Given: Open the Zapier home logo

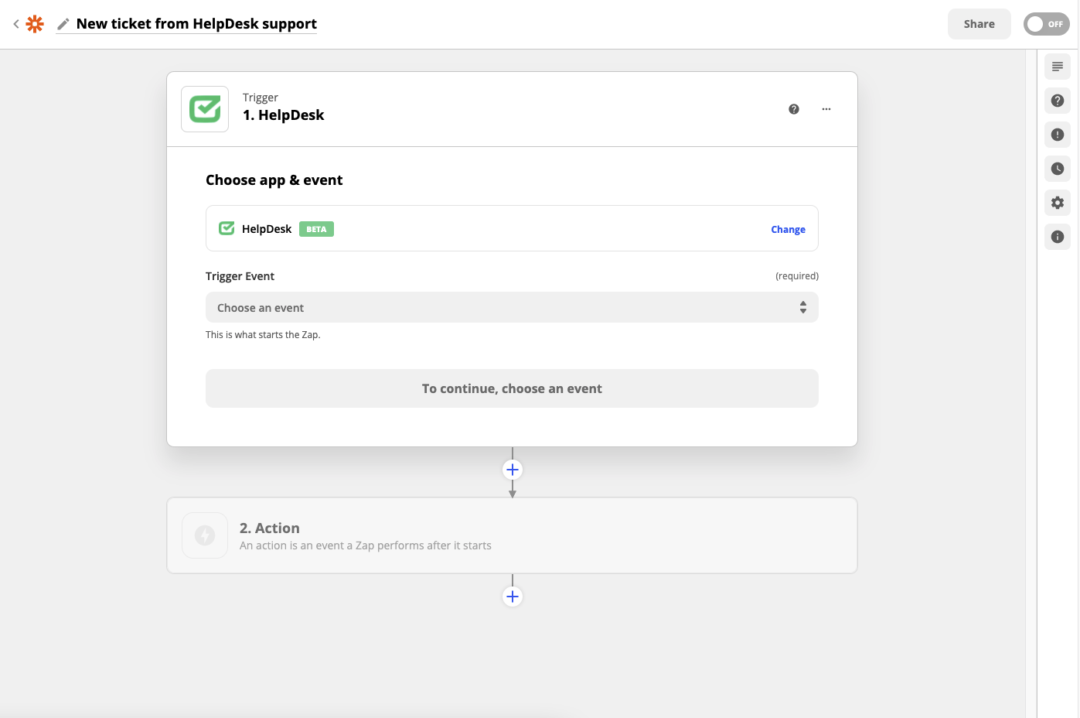Looking at the screenshot, I should coord(35,24).
